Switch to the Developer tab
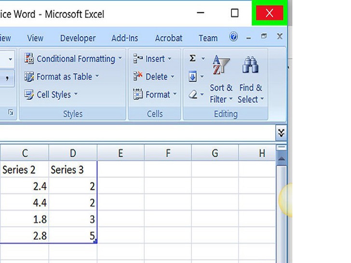351x263 pixels. click(78, 38)
